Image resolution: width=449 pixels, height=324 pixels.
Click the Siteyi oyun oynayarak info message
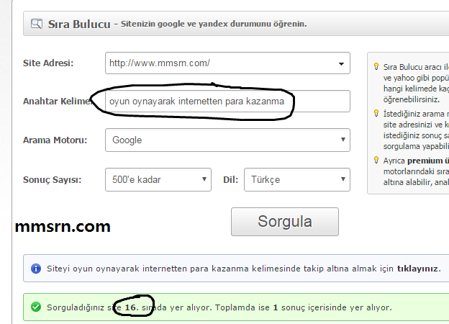(244, 269)
